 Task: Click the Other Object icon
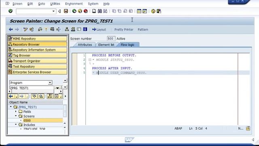click(32, 30)
